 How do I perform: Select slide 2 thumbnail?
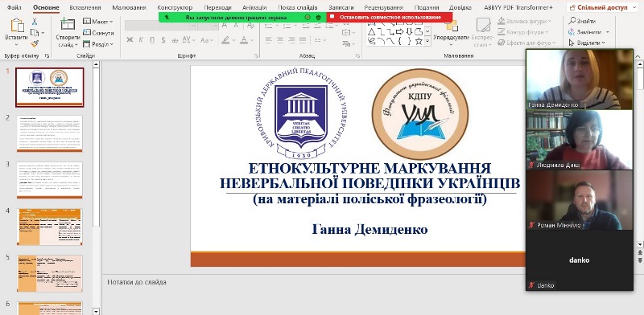point(50,133)
